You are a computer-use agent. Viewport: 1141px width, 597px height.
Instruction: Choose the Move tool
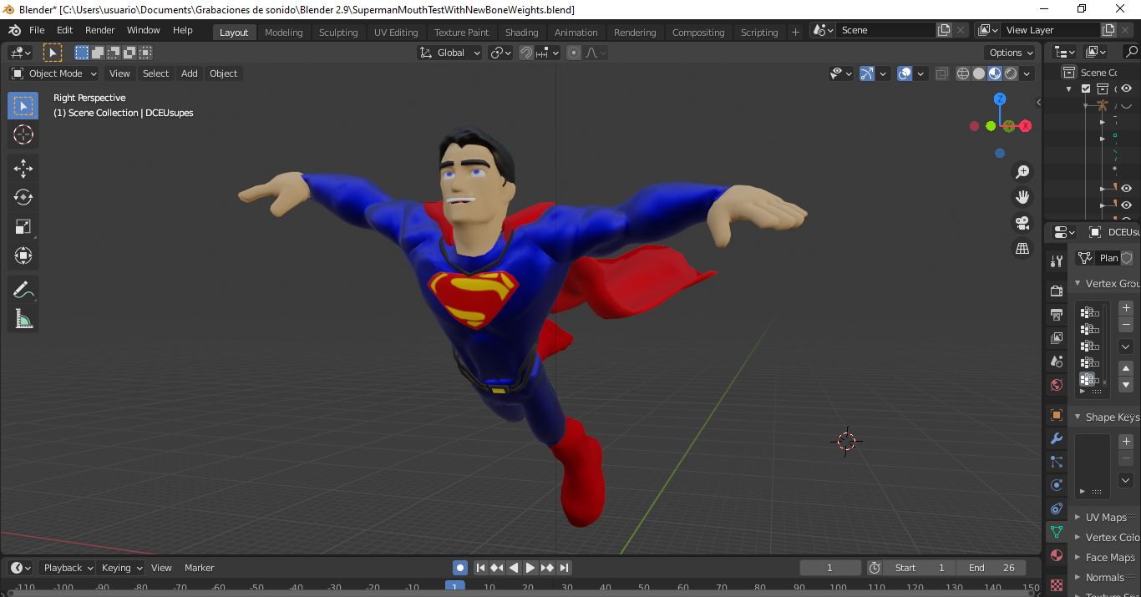pos(23,169)
